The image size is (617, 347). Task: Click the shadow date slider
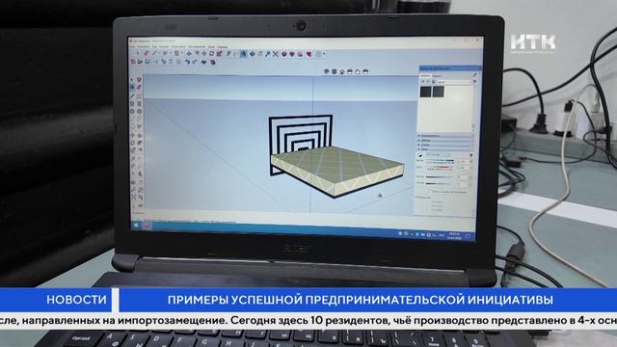click(440, 167)
